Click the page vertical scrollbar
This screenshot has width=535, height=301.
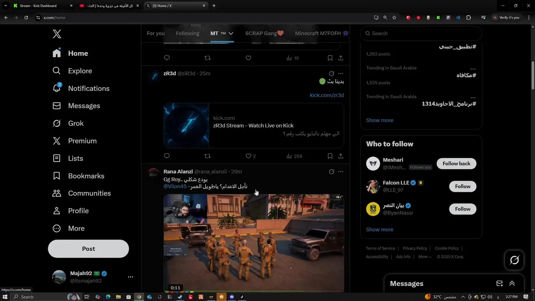532,75
